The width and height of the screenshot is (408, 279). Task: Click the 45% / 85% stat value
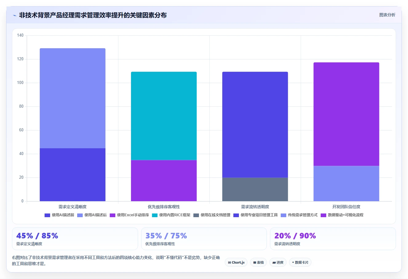coord(37,236)
